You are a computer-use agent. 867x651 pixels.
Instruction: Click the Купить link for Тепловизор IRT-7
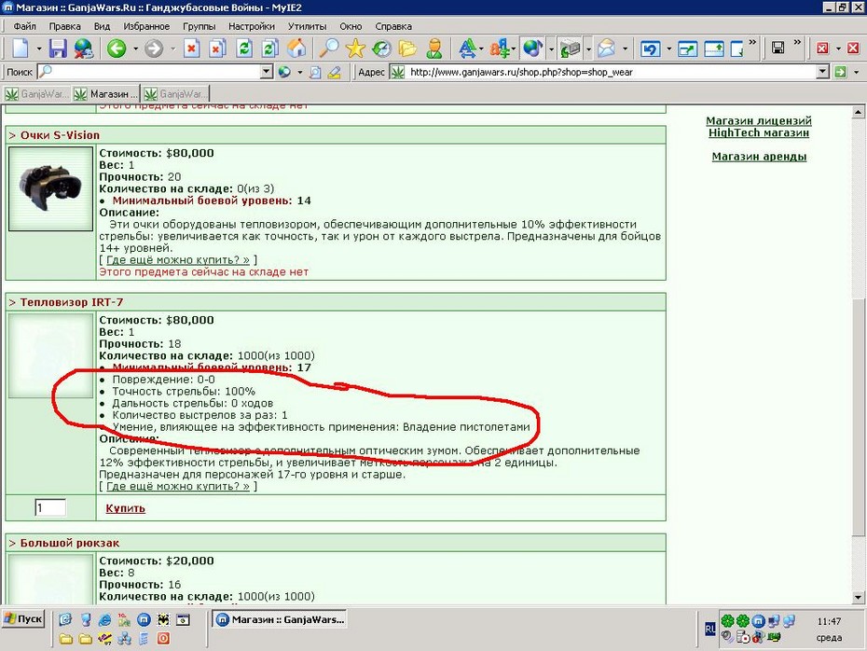126,507
